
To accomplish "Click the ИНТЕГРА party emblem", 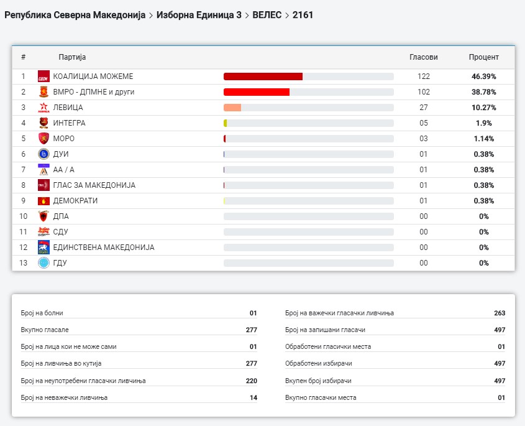I will pyautogui.click(x=43, y=123).
